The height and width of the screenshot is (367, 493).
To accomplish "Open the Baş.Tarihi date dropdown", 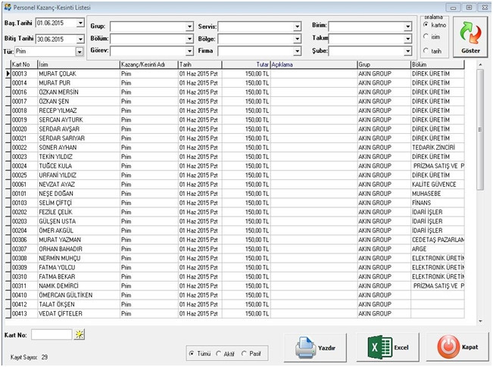I will tap(80, 23).
